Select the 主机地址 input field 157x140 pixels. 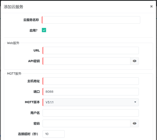[91, 81]
